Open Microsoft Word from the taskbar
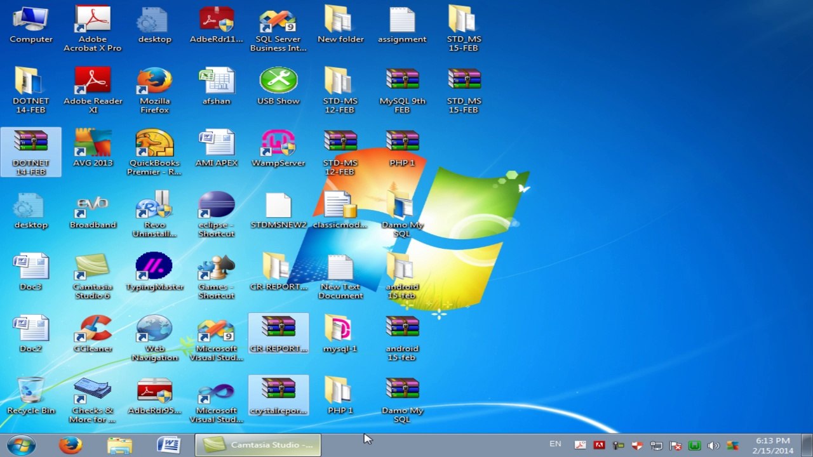Image resolution: width=813 pixels, height=457 pixels. click(x=168, y=445)
